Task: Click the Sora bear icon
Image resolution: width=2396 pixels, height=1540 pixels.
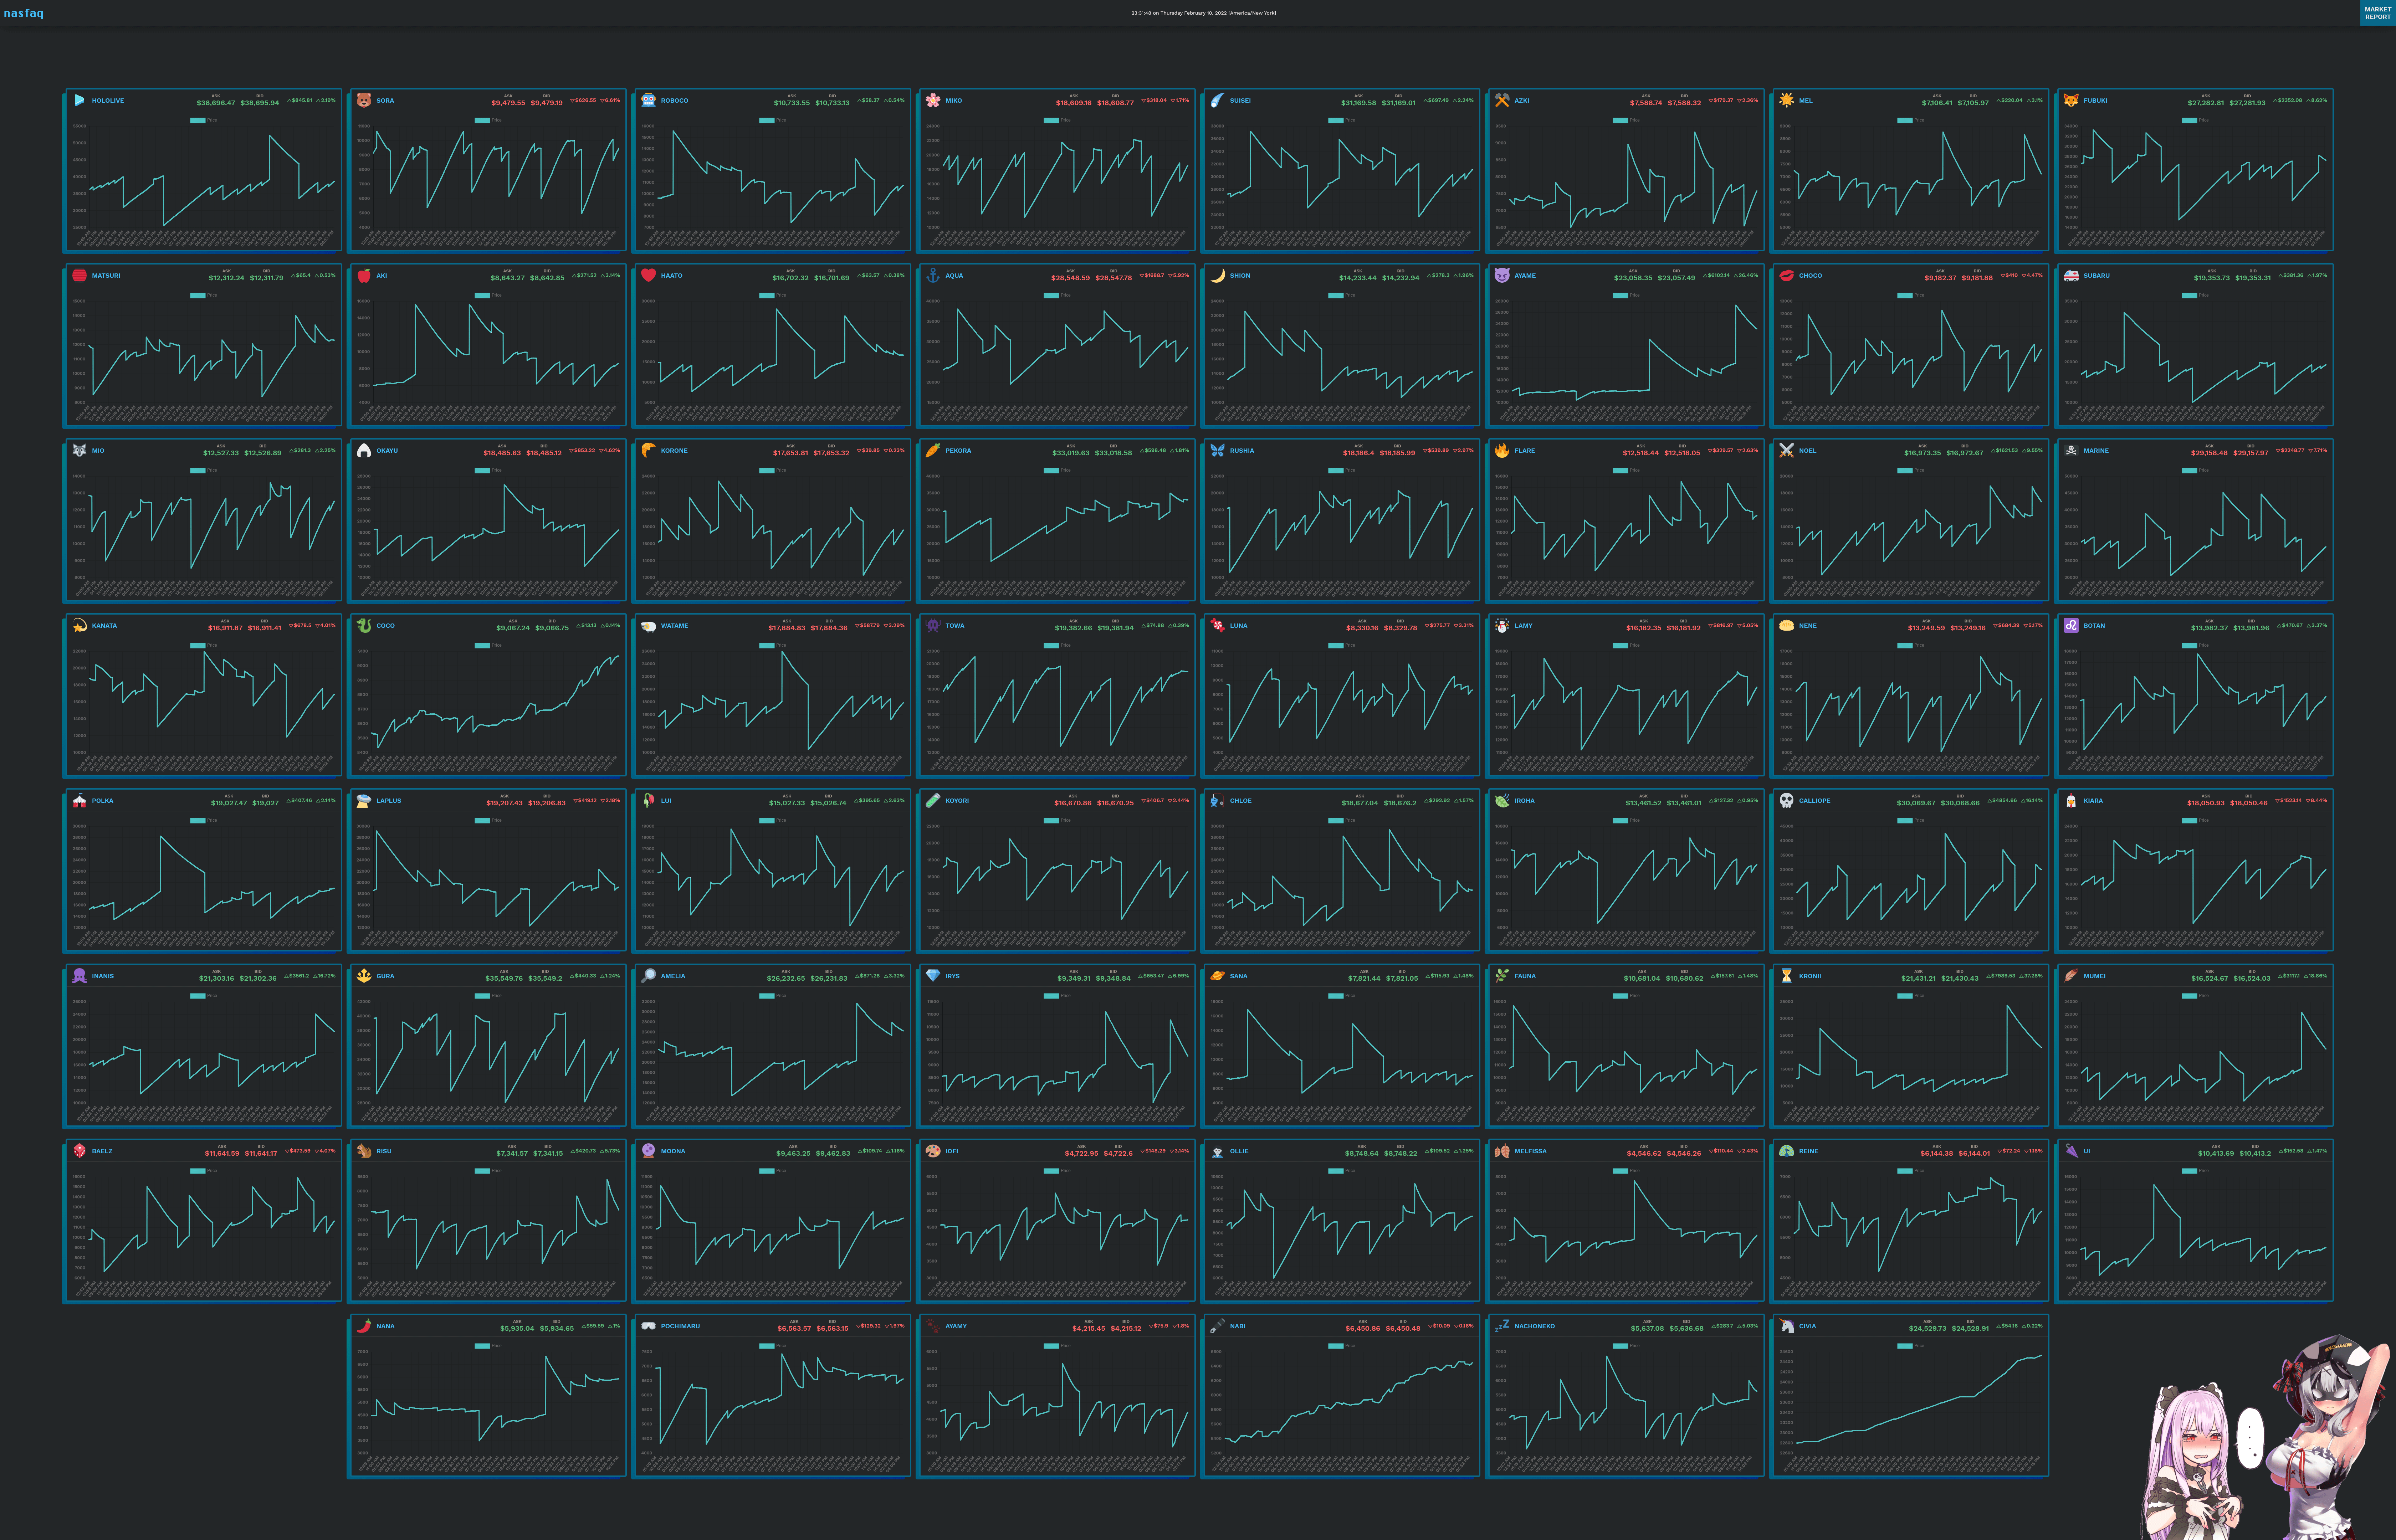Action: click(x=364, y=100)
